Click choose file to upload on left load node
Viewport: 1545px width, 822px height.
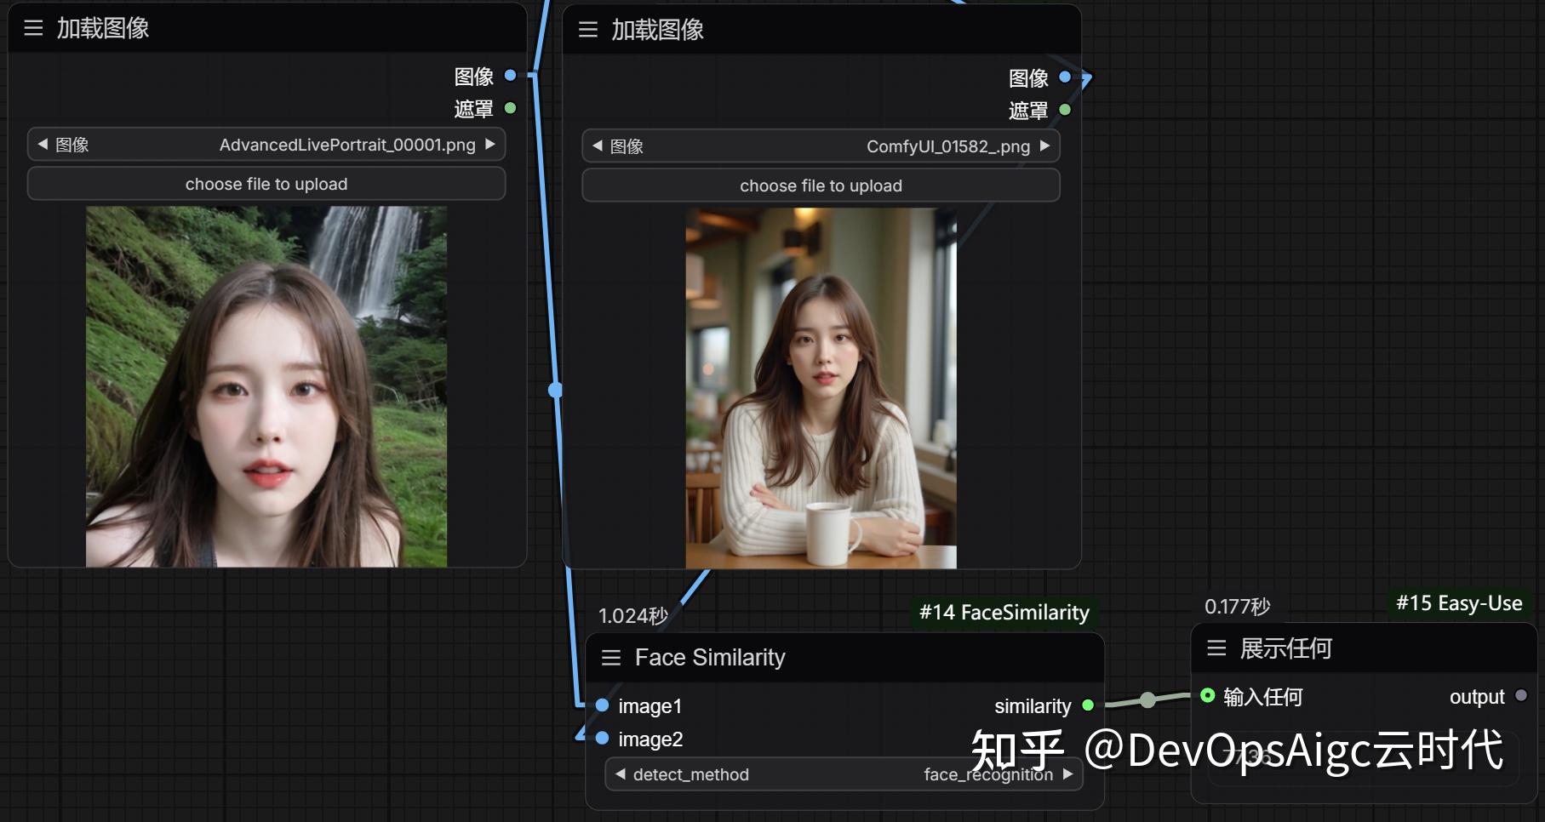(266, 184)
